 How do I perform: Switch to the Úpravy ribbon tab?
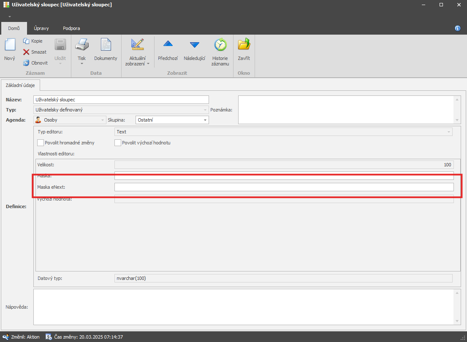click(x=41, y=28)
